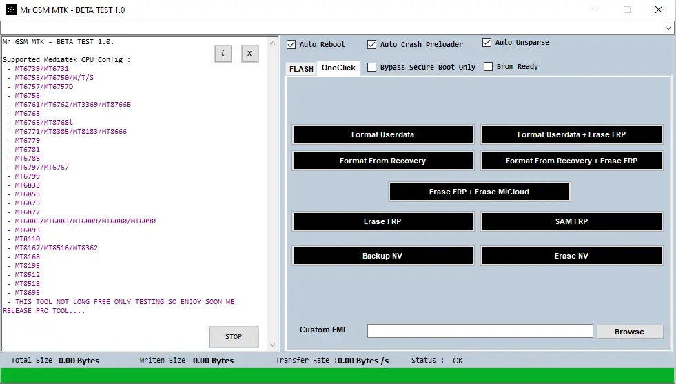Screen dimensions: 676x384
Task: Click the Writen Size value
Action: (214, 361)
